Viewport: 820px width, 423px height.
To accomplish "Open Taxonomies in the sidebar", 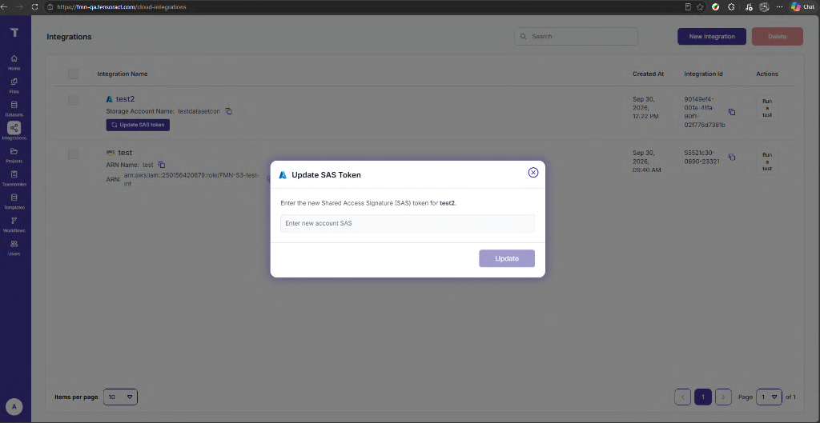I will pyautogui.click(x=14, y=178).
